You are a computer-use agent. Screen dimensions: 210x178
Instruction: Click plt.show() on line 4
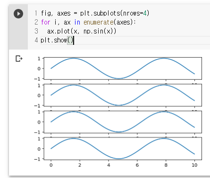click(57, 40)
